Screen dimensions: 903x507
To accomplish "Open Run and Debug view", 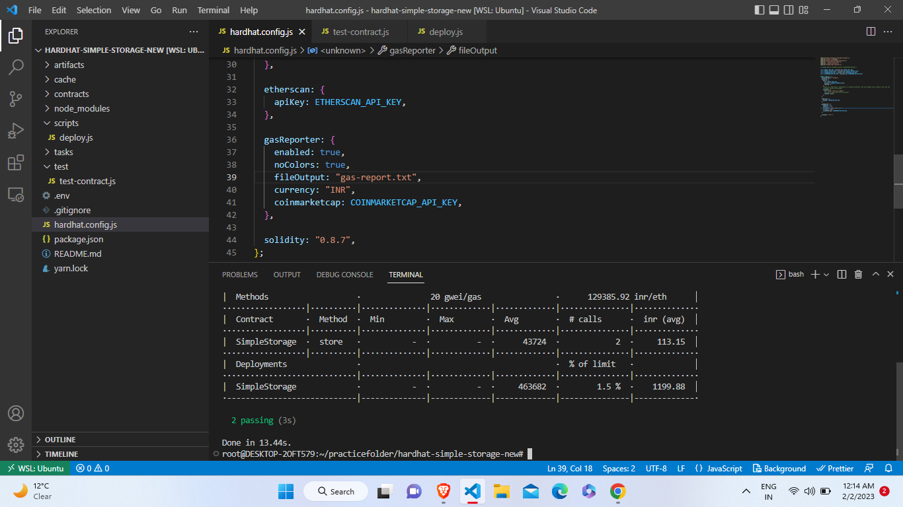I will pos(16,131).
